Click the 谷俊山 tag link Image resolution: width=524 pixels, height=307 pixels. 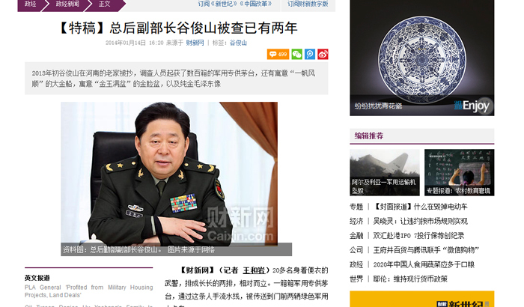(x=238, y=43)
